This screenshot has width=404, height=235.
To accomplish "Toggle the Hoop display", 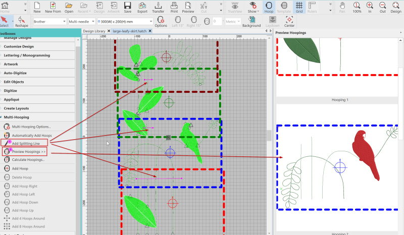I will pyautogui.click(x=269, y=7).
